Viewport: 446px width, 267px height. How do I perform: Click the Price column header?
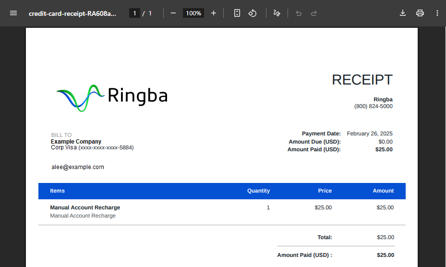pos(325,191)
